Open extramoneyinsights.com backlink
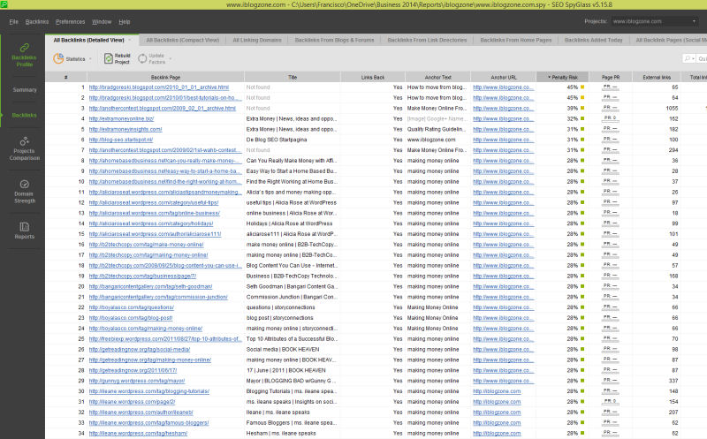The image size is (707, 439). [x=125, y=129]
